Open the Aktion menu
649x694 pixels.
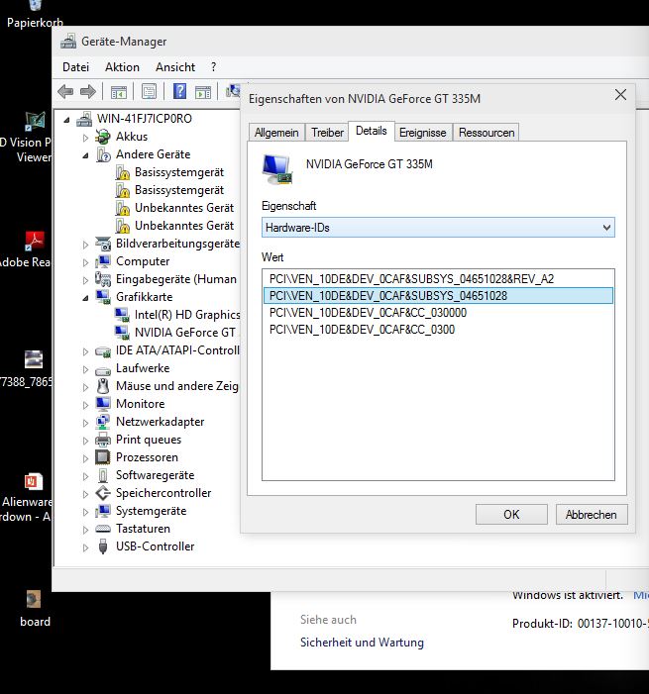pos(122,67)
